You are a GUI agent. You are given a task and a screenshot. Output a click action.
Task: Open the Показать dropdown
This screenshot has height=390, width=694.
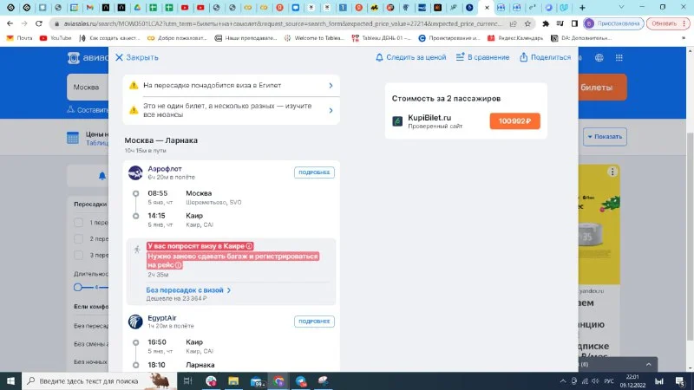[x=605, y=136]
